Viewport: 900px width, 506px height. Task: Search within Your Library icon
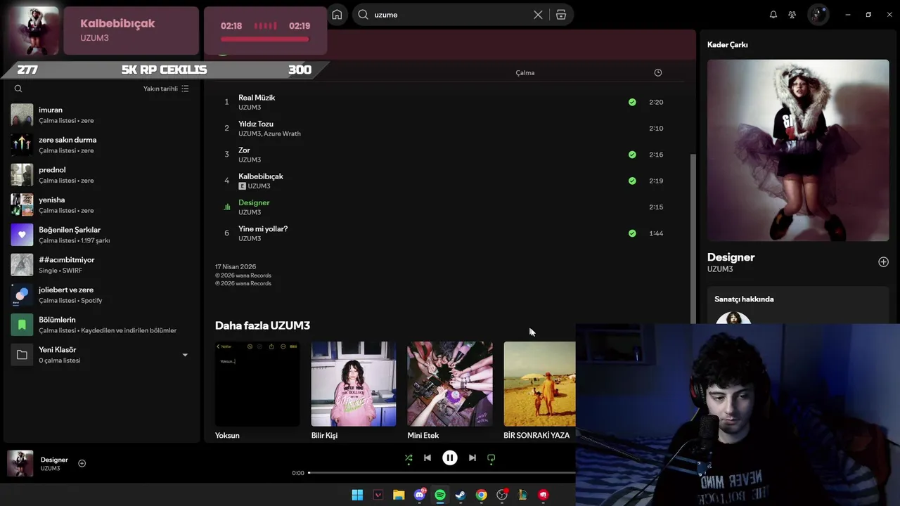pyautogui.click(x=18, y=89)
